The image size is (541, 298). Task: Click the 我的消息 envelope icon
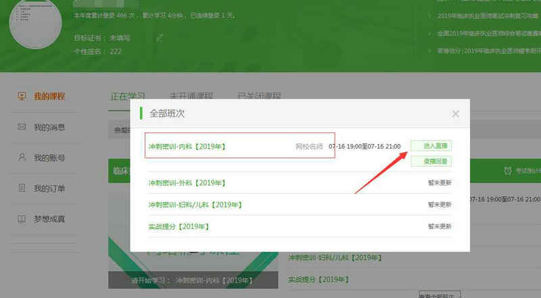(22, 127)
